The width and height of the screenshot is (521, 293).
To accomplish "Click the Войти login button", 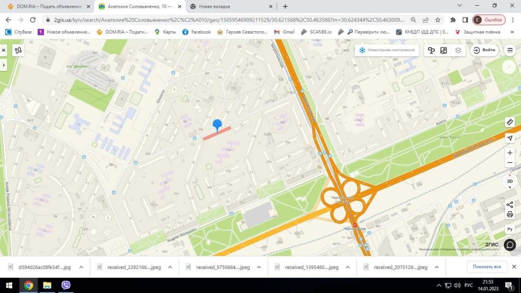I will click(x=484, y=51).
